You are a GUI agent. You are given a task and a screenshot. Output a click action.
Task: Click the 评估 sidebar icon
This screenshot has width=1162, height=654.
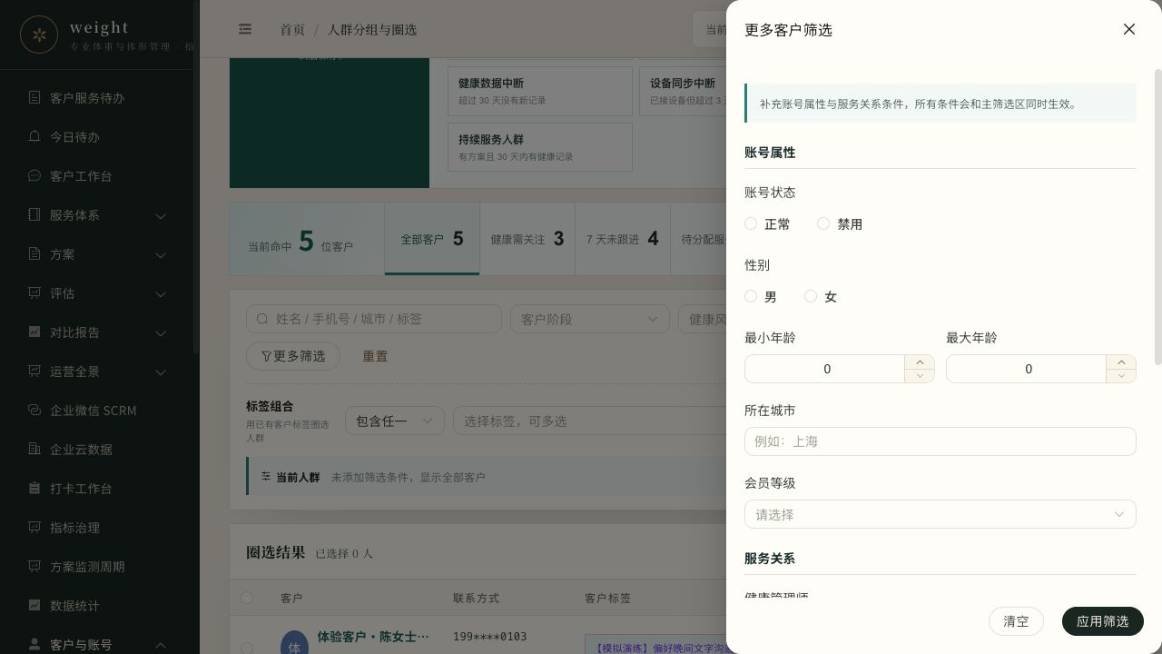tap(34, 292)
